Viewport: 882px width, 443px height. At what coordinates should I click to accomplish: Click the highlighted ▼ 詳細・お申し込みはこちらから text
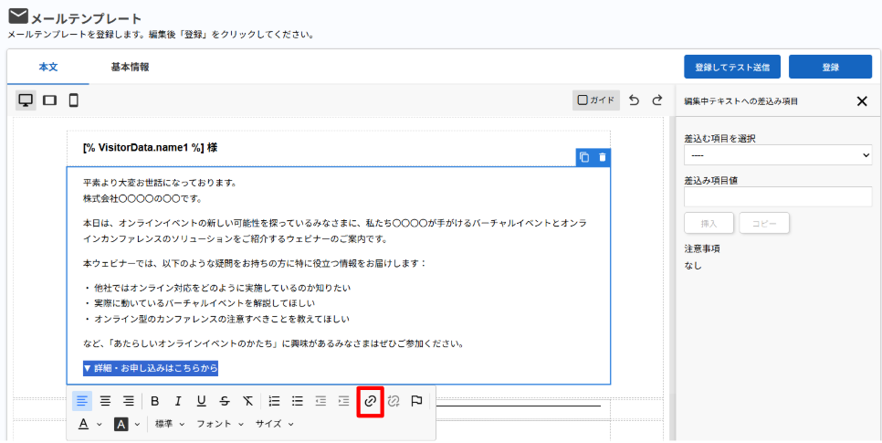click(x=150, y=368)
